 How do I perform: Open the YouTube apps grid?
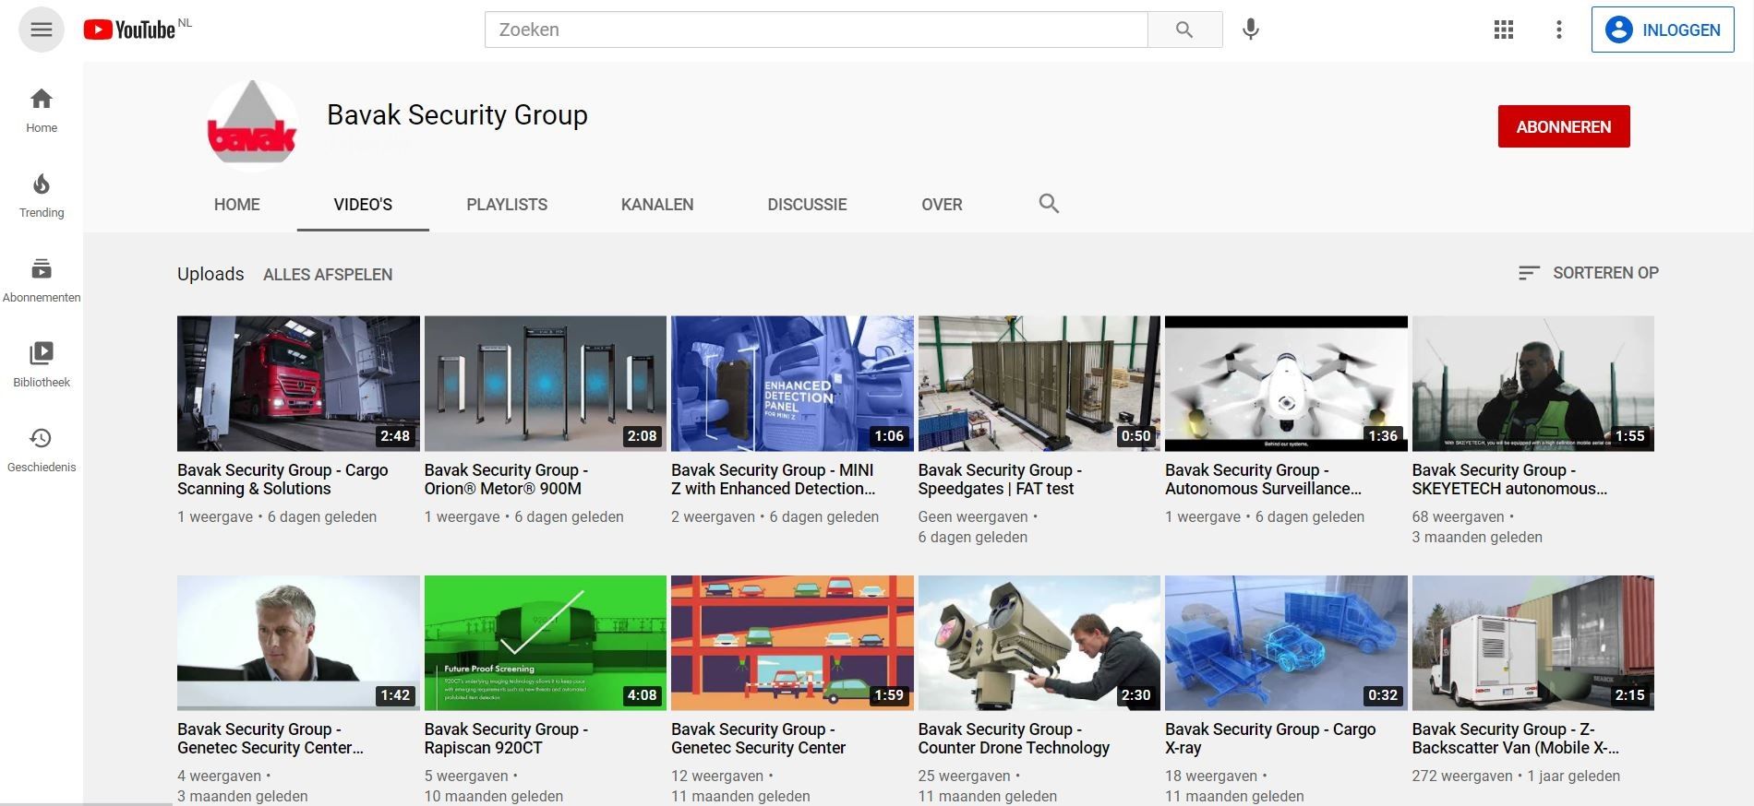1504,30
